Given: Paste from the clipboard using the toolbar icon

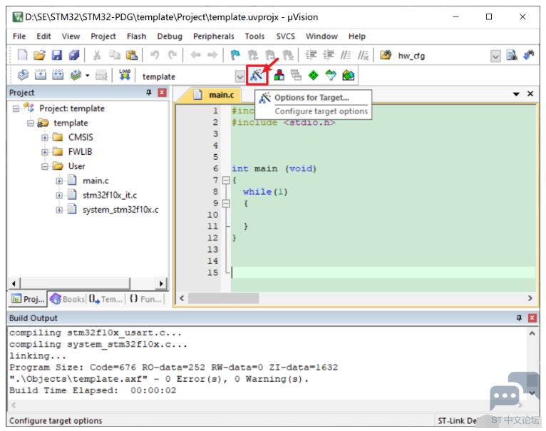Looking at the screenshot, I should tap(132, 55).
